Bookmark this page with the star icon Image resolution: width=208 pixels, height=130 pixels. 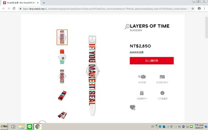[x=193, y=9]
